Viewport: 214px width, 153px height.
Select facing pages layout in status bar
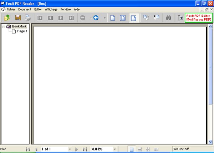156,149
